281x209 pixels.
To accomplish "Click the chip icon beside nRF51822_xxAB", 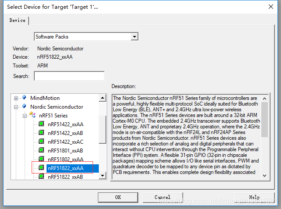I will (41, 176).
